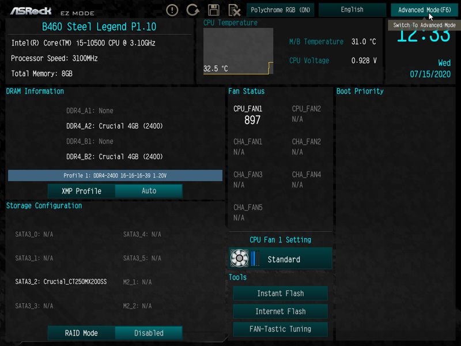
Task: Change the CPU Fan 1 Standard mode
Action: coord(281,258)
